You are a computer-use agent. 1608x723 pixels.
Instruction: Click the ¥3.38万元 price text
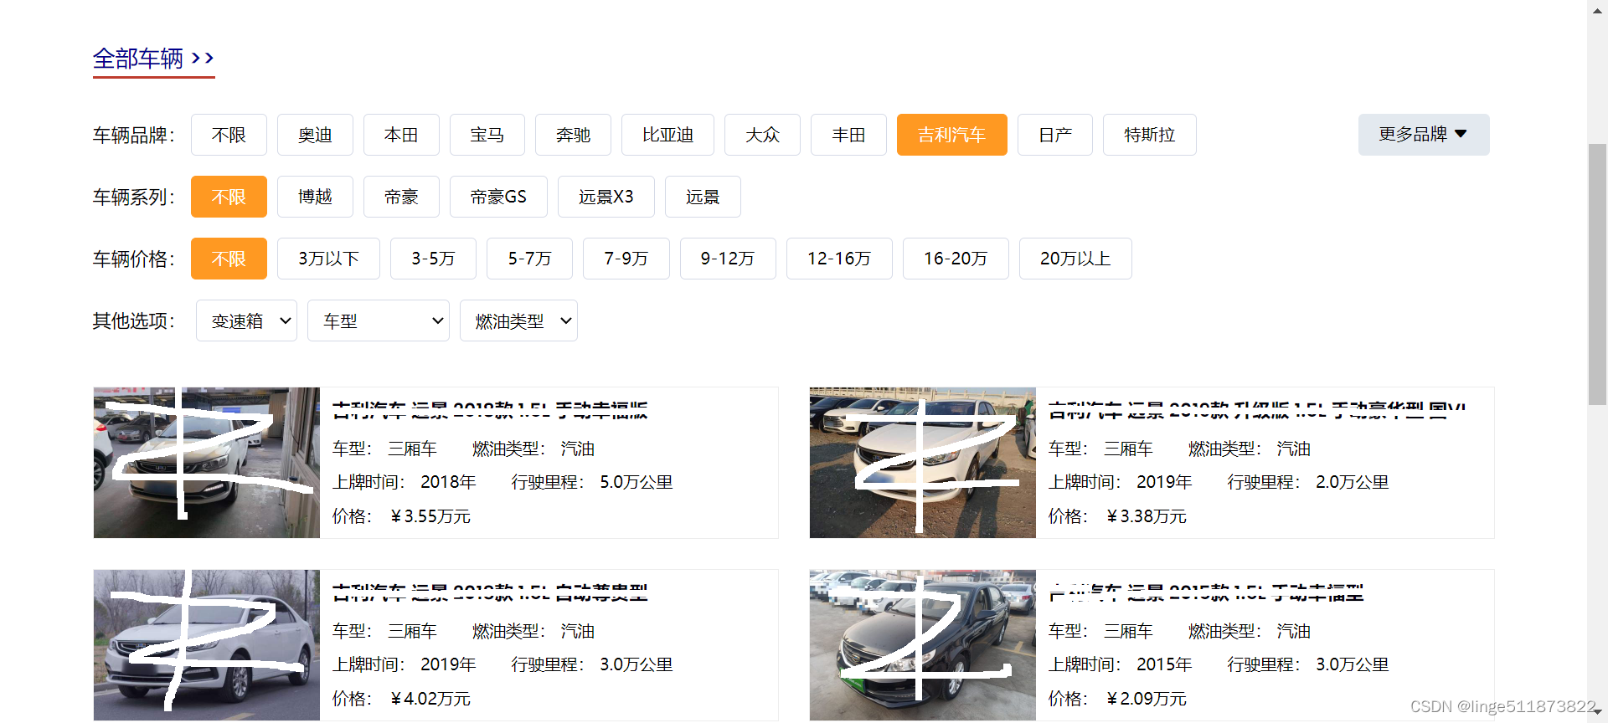pyautogui.click(x=1147, y=516)
